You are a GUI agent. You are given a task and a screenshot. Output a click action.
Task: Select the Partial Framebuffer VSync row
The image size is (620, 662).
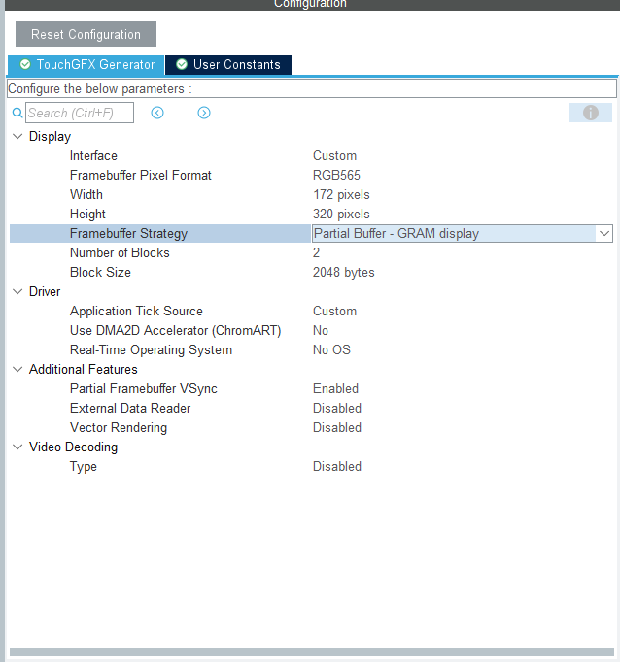click(x=311, y=389)
